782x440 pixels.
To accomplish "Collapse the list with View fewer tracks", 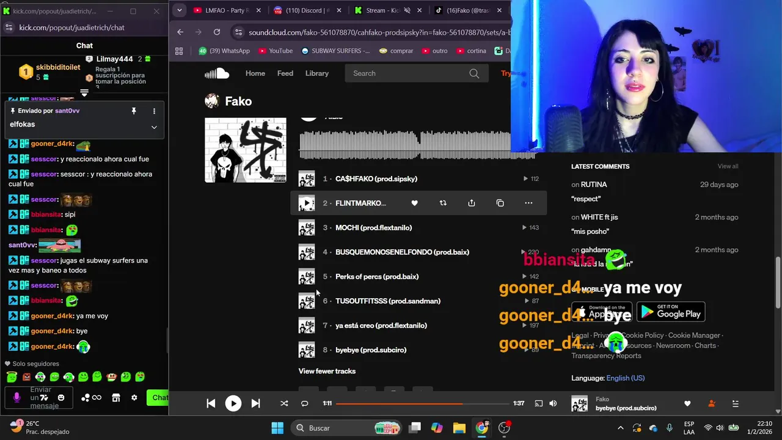I will coord(327,371).
